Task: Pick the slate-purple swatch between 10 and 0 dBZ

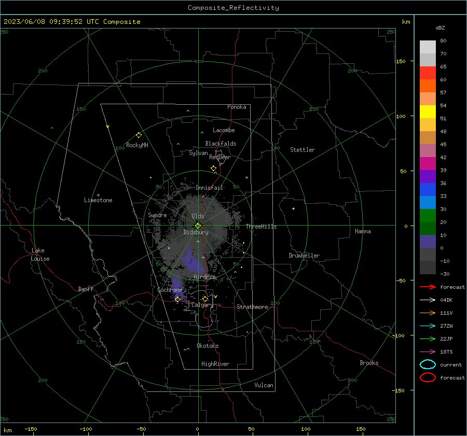Action: [x=428, y=242]
